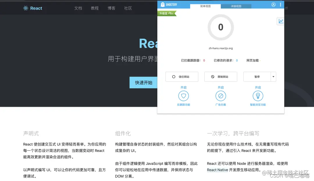Viewport: 314px width, 181px height.
Task: Toggle the 广告拦截 ad blocking feature
Action: [x=221, y=96]
